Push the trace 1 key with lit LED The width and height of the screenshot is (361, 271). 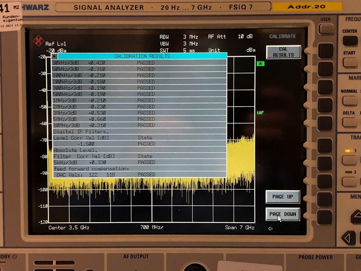349,160
